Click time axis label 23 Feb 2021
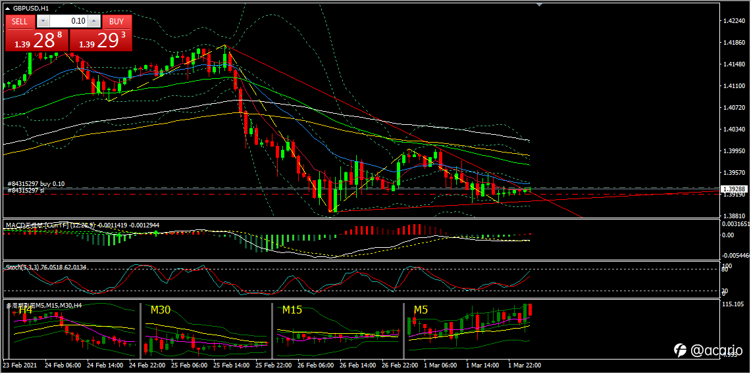This screenshot has height=374, width=751. tap(20, 365)
